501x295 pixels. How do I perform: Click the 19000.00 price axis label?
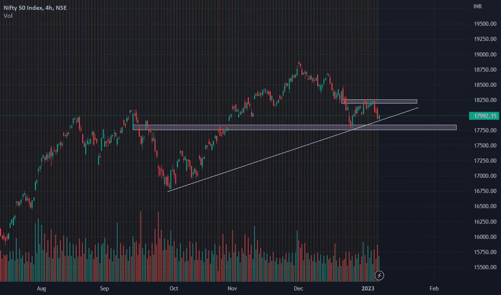485,55
